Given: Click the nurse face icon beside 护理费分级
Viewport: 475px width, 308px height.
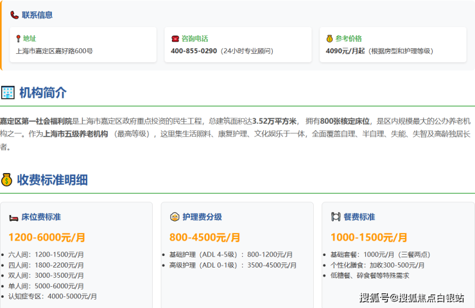Looking at the screenshot, I should [174, 217].
